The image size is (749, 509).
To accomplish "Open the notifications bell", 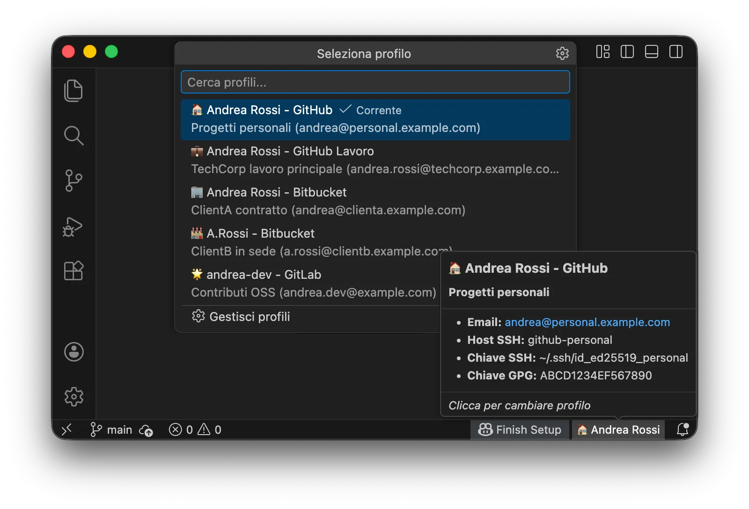I will tap(683, 429).
